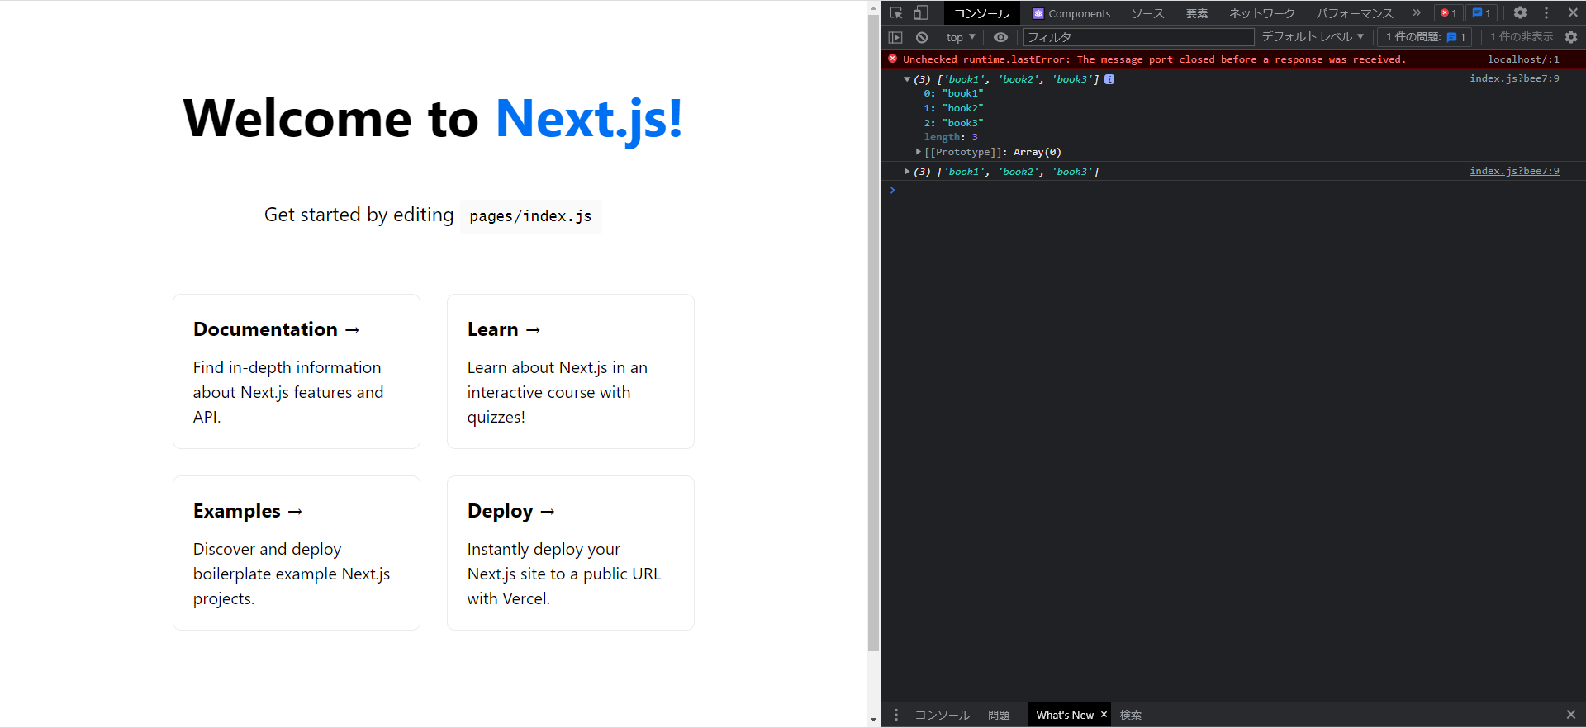Open the Learn card

571,371
